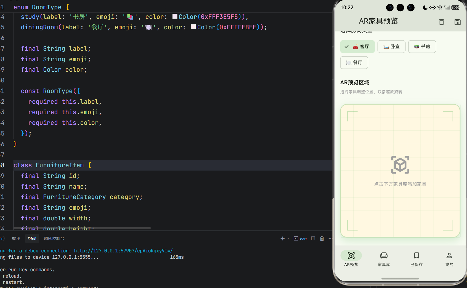467x288 pixels.
Task: Open the new terminal dropdown chevron
Action: [x=288, y=238]
